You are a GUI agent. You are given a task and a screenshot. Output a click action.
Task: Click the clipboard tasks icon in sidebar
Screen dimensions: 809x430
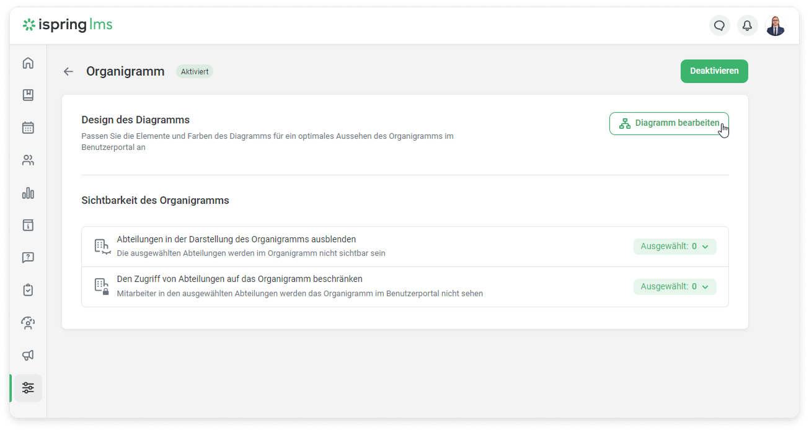pyautogui.click(x=28, y=290)
